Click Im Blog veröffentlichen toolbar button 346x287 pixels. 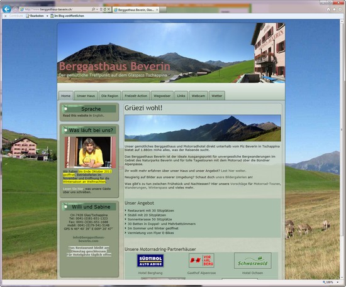click(67, 16)
